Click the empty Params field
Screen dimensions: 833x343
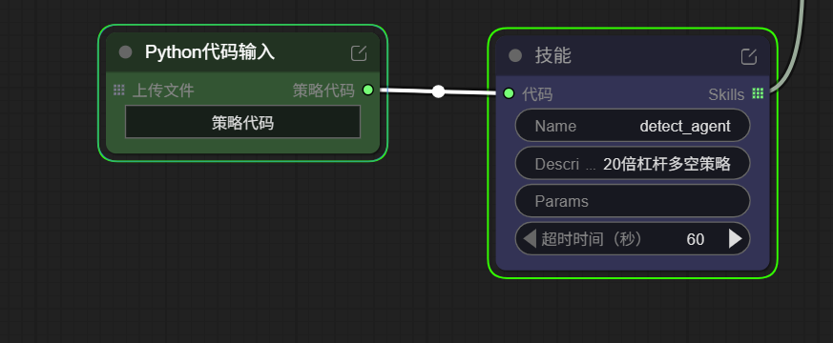[x=633, y=201]
